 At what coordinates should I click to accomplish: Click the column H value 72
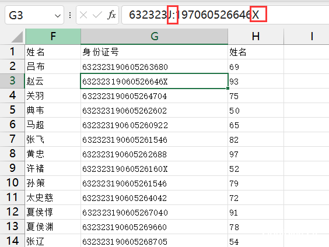click(x=256, y=197)
